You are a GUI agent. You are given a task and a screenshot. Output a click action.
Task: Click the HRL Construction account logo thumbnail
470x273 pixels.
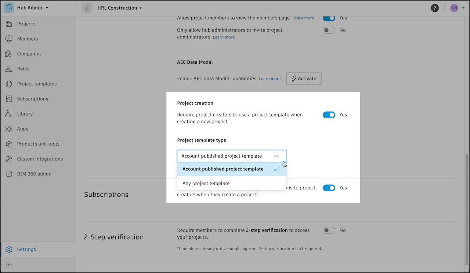[87, 8]
